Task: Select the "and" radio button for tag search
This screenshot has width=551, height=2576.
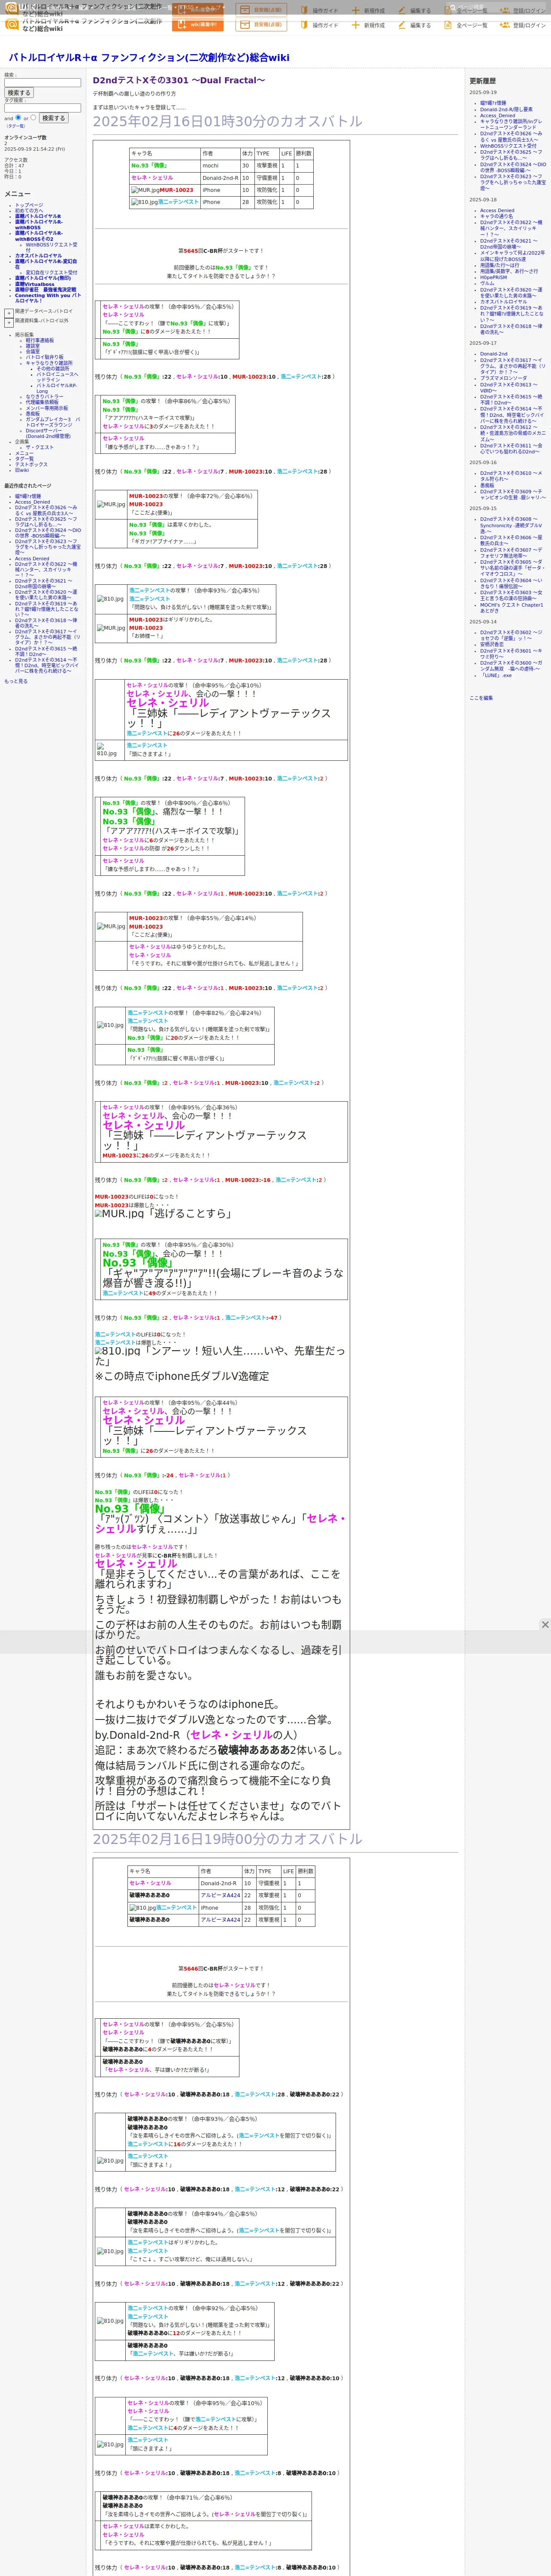Action: click(18, 117)
